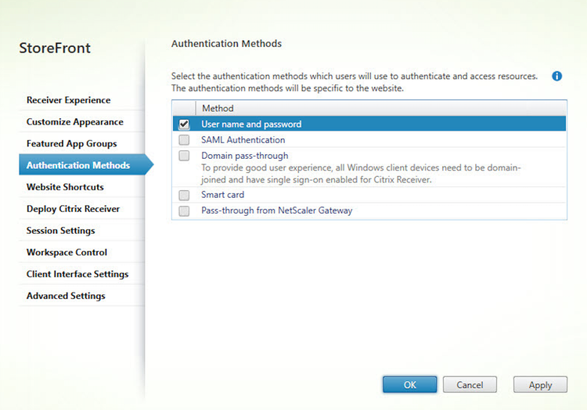This screenshot has width=587, height=410.
Task: Click the StoreFront title
Action: 55,48
